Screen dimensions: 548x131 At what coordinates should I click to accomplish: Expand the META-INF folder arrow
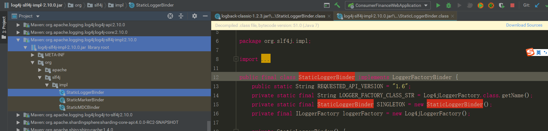coord(32,55)
